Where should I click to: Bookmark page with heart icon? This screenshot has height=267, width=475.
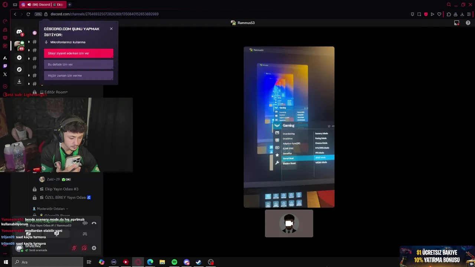click(x=439, y=14)
